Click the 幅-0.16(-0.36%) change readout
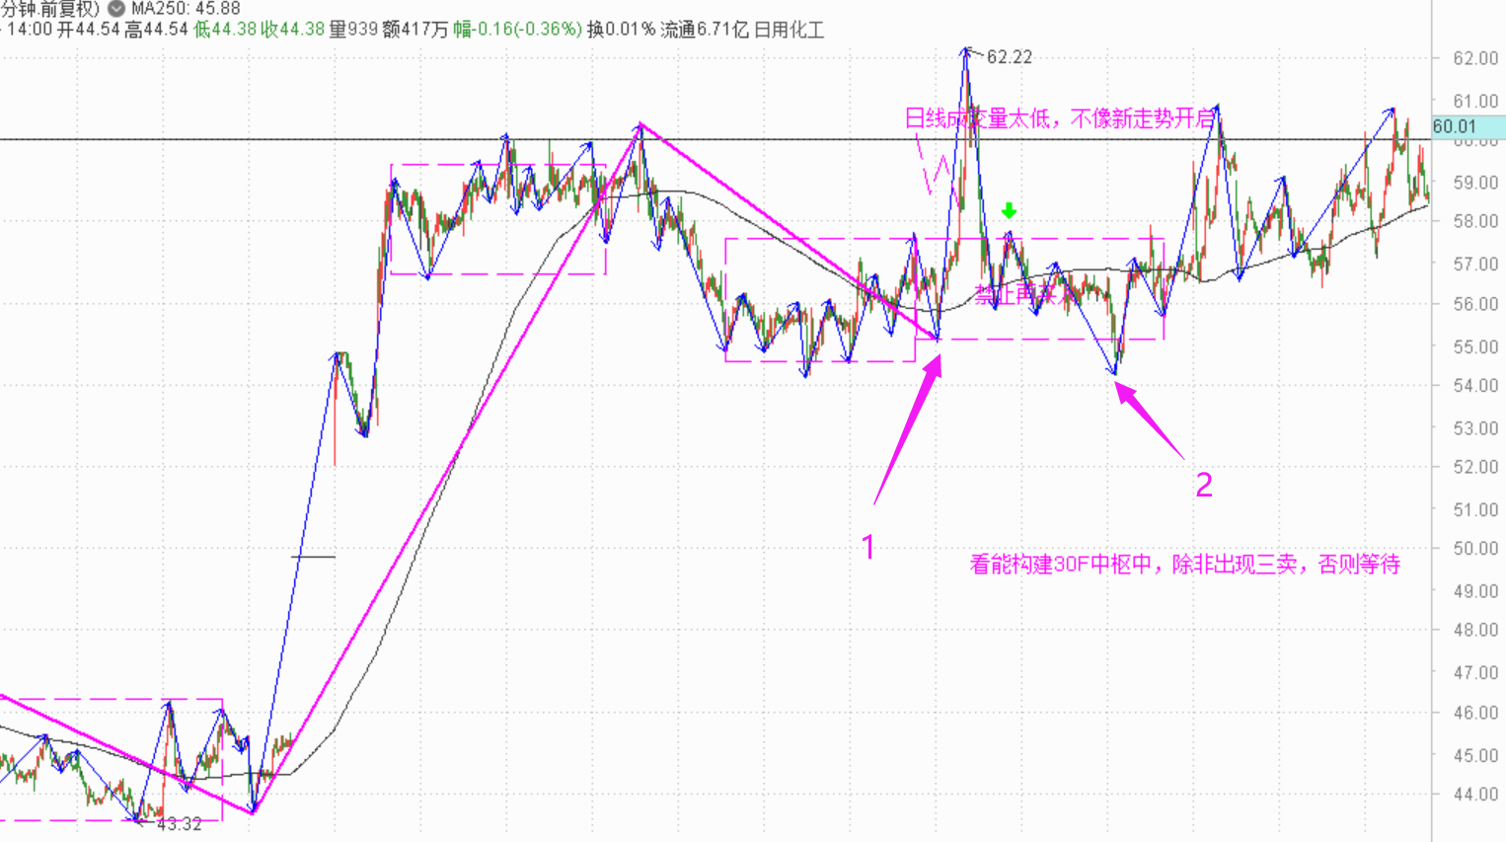 point(518,30)
